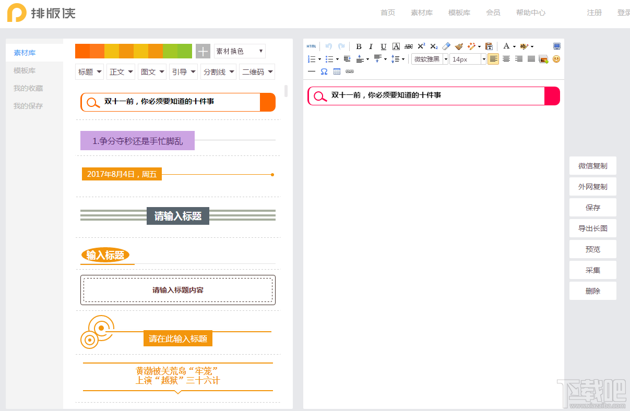This screenshot has height=411, width=630.
Task: Click the 导出长图 button
Action: point(593,228)
